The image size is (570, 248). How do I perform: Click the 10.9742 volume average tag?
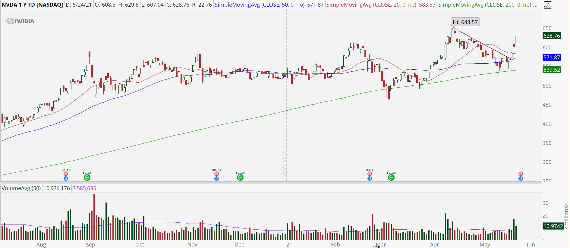[x=553, y=226]
